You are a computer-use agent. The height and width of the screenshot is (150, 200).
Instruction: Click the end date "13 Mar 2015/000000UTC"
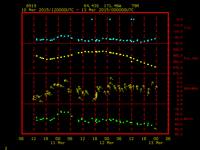[x=107, y=10]
